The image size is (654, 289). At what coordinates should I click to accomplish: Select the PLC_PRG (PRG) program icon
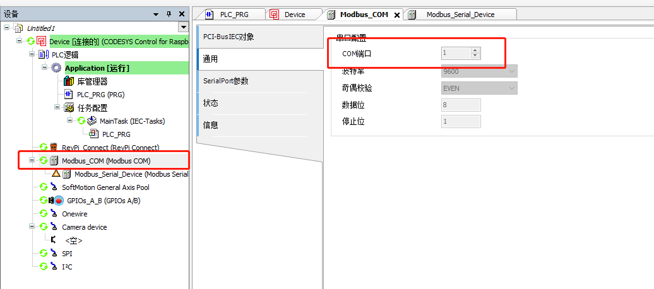tap(69, 95)
